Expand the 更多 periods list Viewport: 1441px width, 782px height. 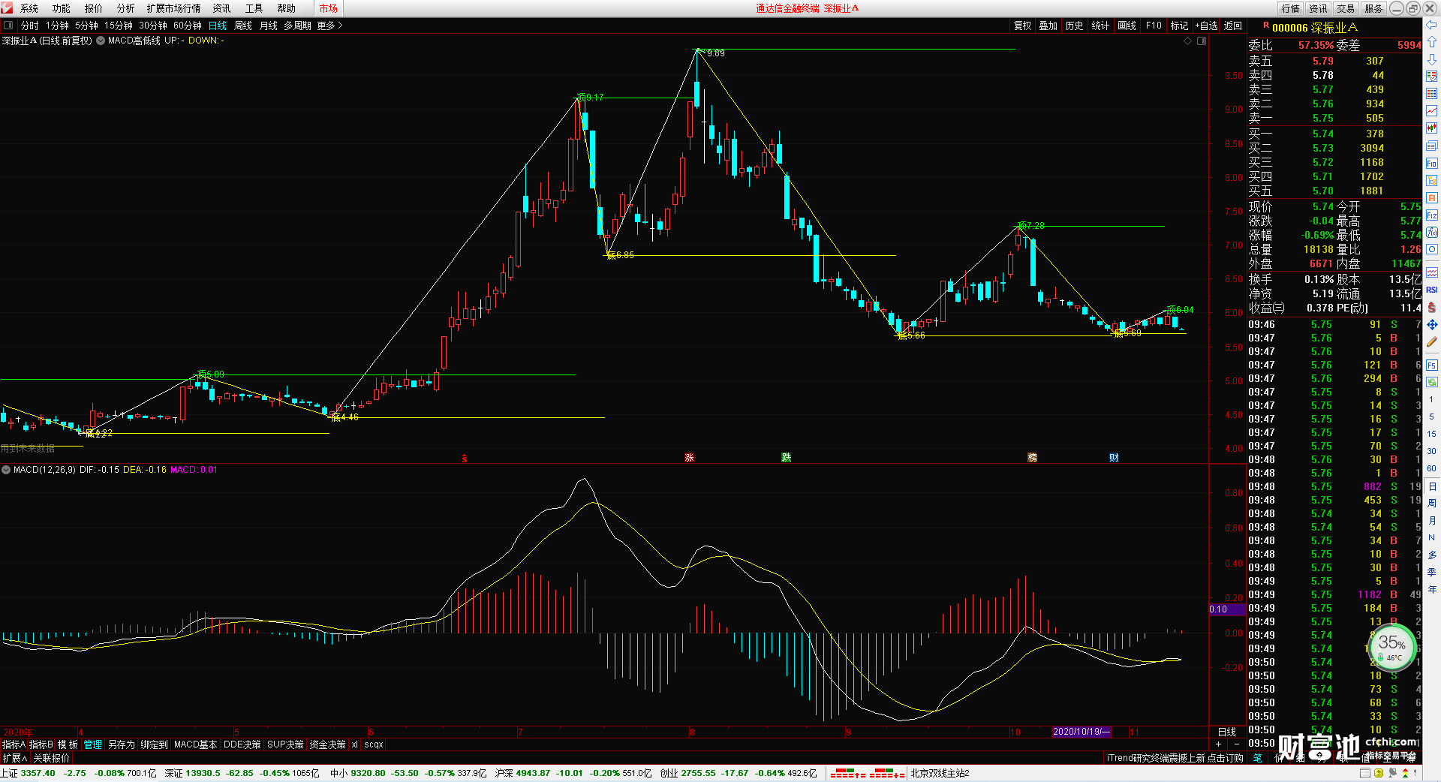coord(329,26)
